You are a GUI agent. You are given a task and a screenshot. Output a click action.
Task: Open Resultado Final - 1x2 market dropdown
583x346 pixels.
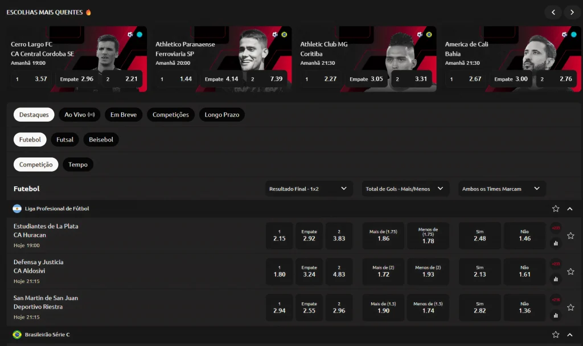coord(309,189)
